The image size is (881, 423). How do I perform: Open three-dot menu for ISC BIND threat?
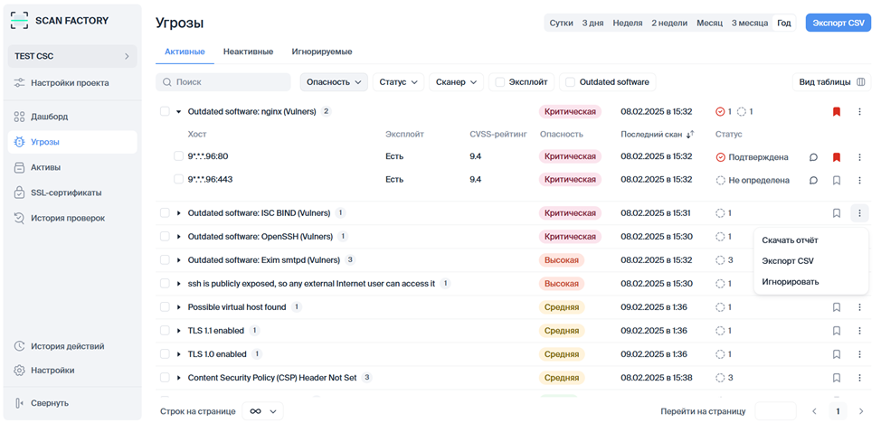pos(859,213)
